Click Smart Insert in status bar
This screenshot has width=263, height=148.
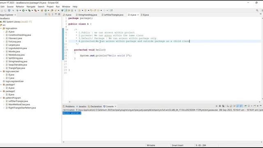pos(178,145)
